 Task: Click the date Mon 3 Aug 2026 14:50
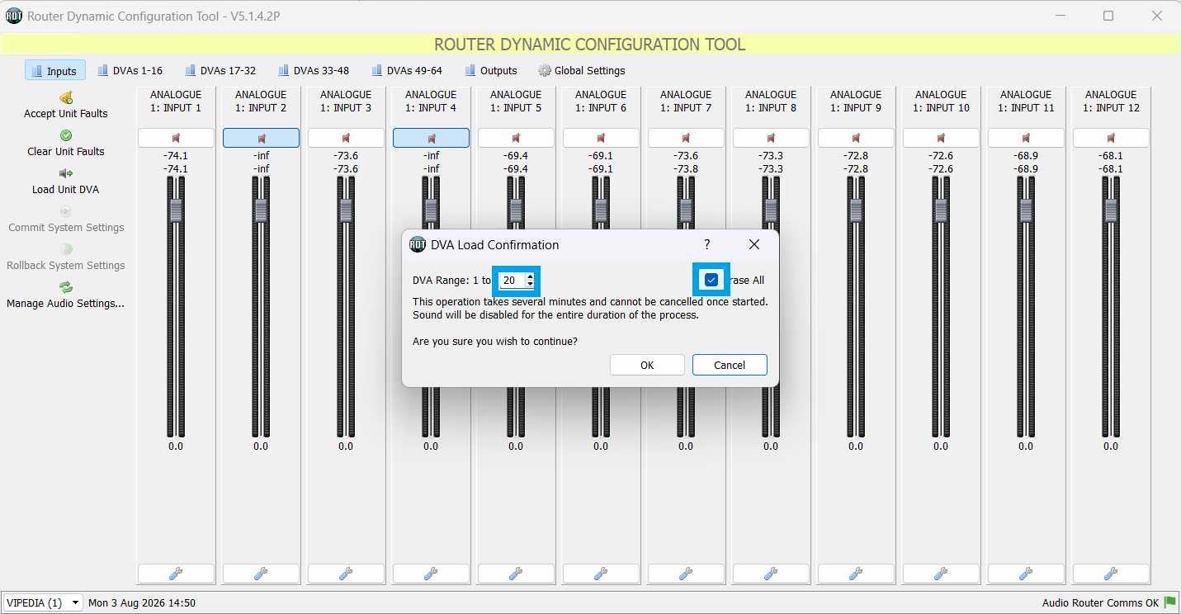click(142, 603)
